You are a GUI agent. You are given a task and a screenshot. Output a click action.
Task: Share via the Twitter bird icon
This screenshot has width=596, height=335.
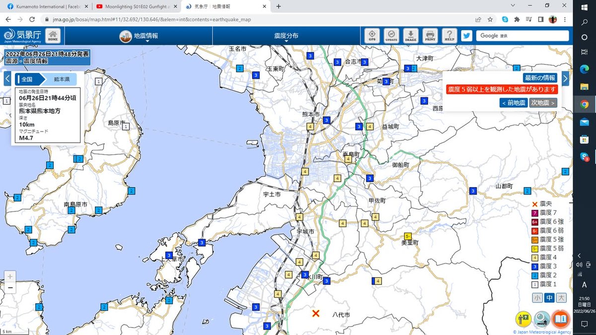click(466, 36)
